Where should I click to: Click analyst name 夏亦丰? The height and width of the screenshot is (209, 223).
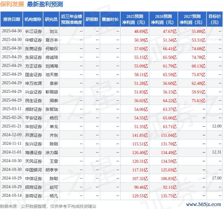coord(52,40)
